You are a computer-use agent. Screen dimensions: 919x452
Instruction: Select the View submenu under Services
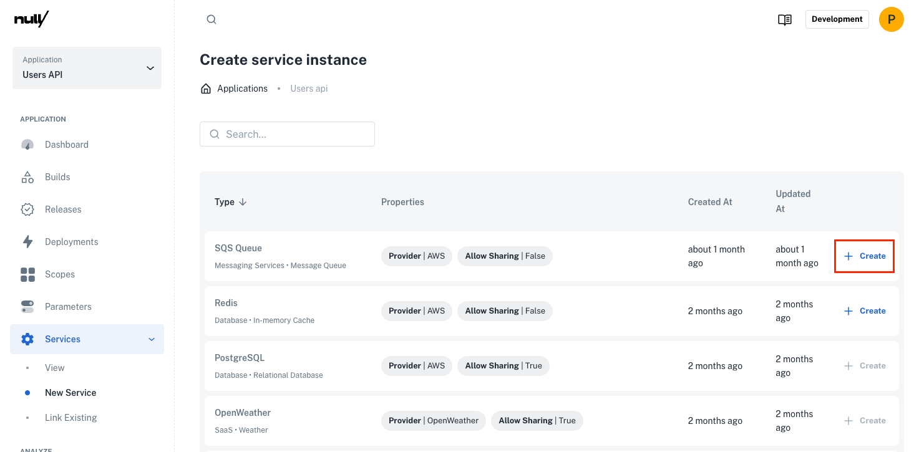point(55,368)
